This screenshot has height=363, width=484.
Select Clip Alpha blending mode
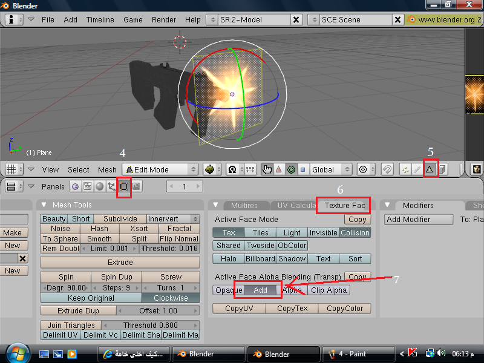pyautogui.click(x=329, y=290)
